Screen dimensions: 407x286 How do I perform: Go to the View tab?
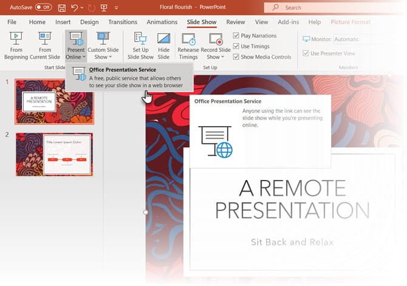click(261, 22)
